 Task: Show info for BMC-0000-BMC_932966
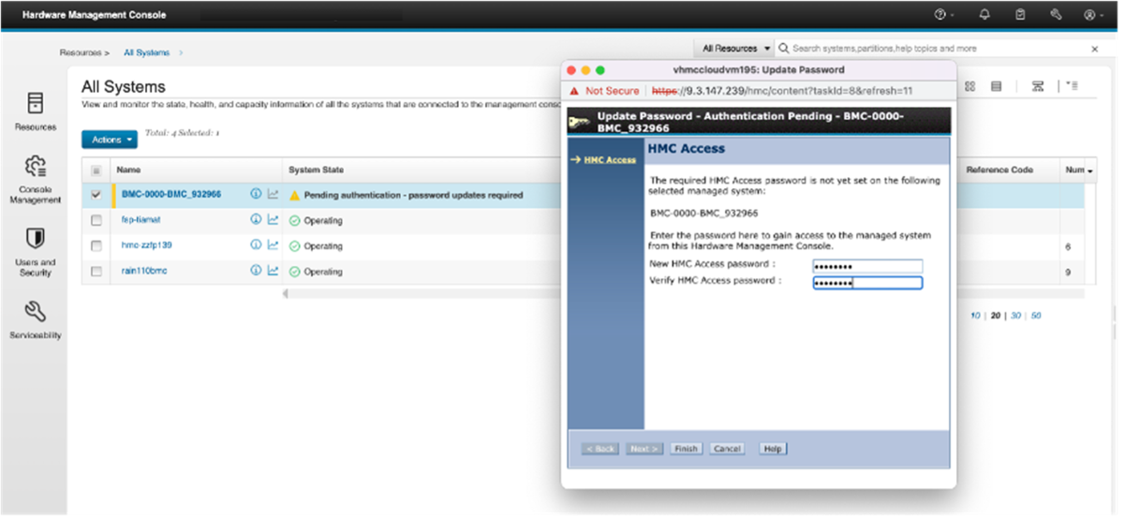click(256, 195)
